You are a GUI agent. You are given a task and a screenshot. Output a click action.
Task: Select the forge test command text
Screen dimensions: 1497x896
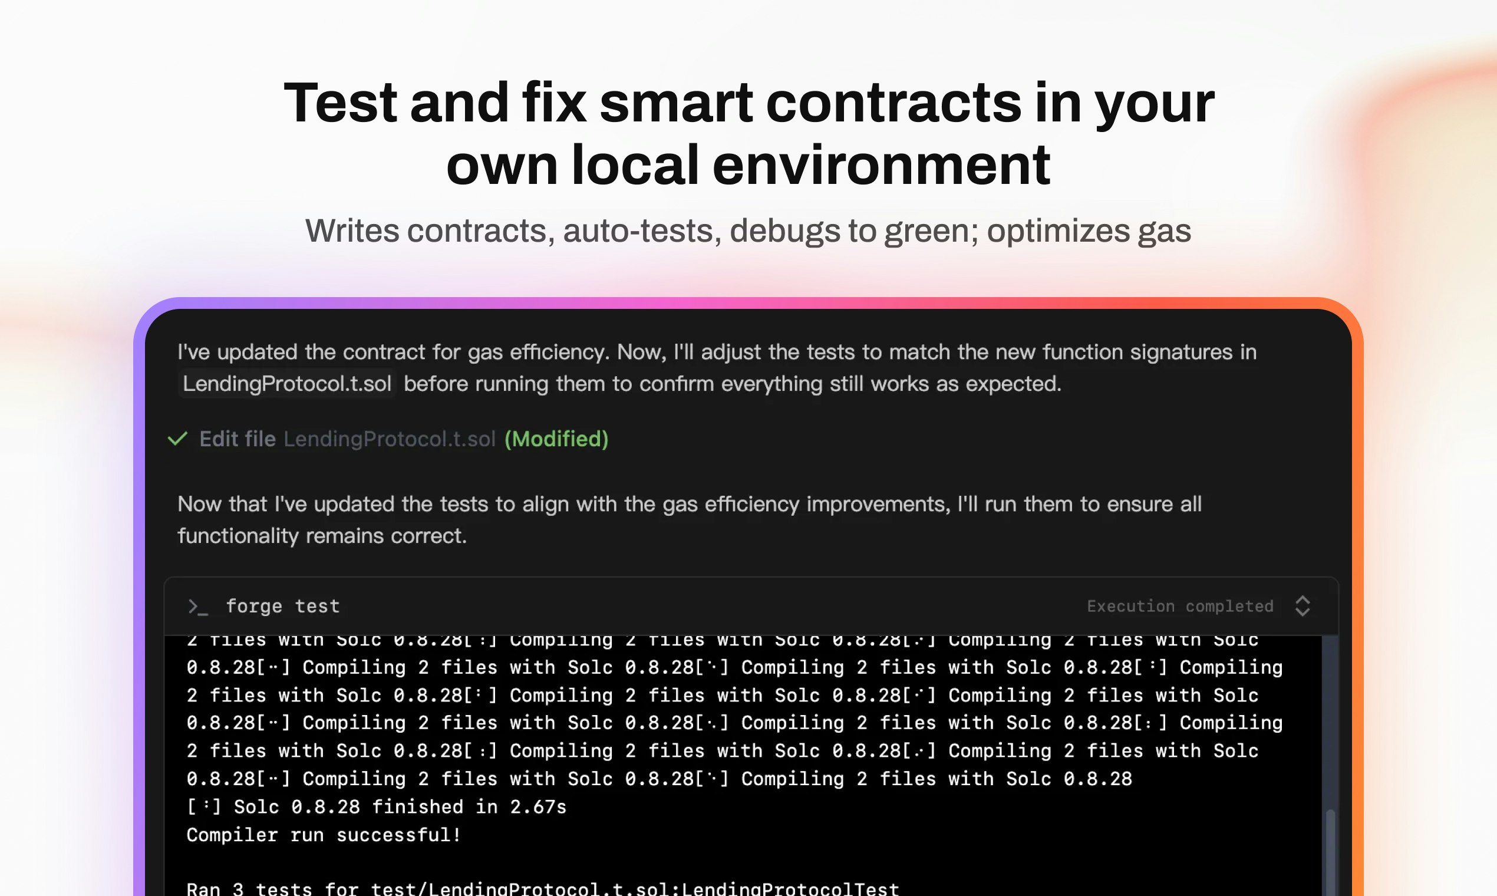pos(282,606)
